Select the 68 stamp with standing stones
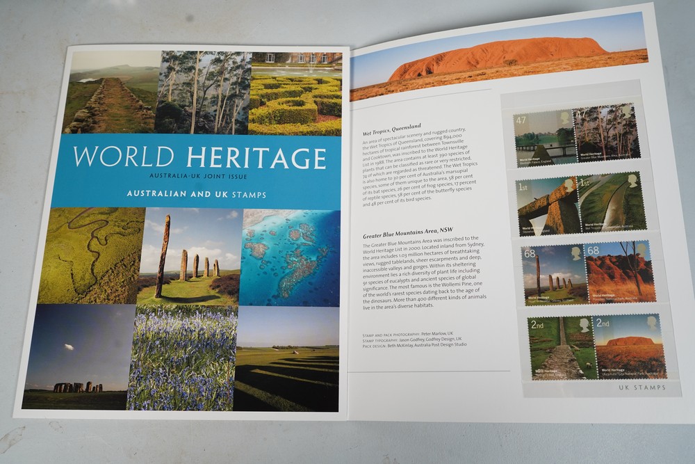The width and height of the screenshot is (695, 464). [x=555, y=275]
